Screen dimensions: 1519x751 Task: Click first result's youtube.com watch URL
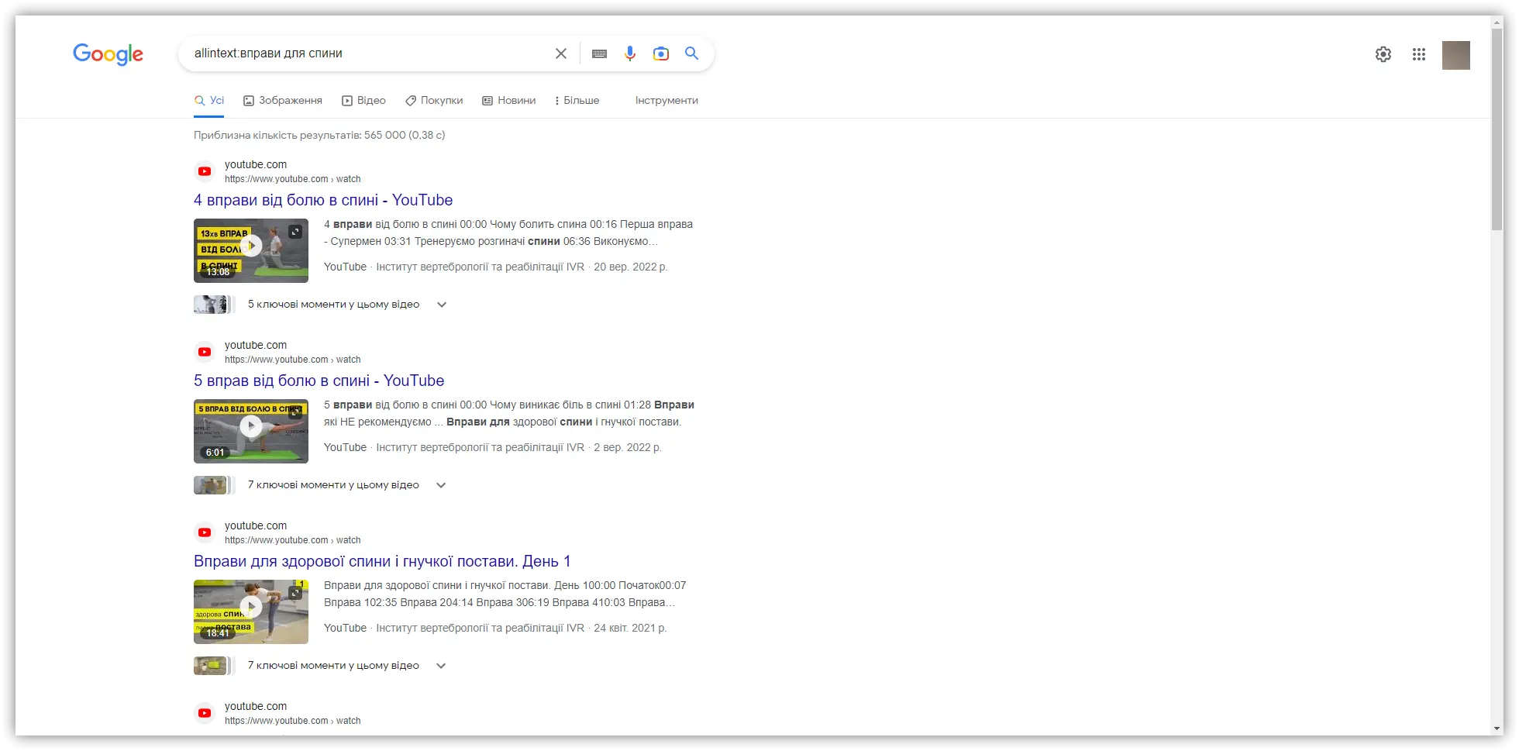coord(293,179)
